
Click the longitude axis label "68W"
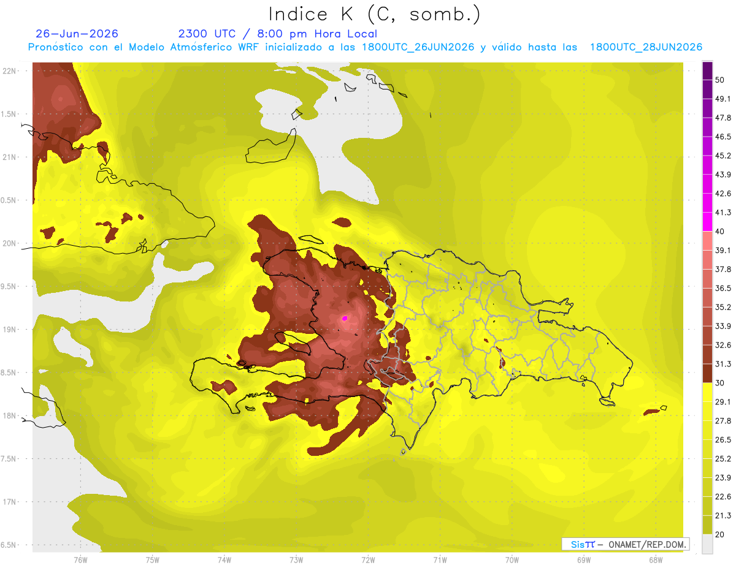(656, 559)
